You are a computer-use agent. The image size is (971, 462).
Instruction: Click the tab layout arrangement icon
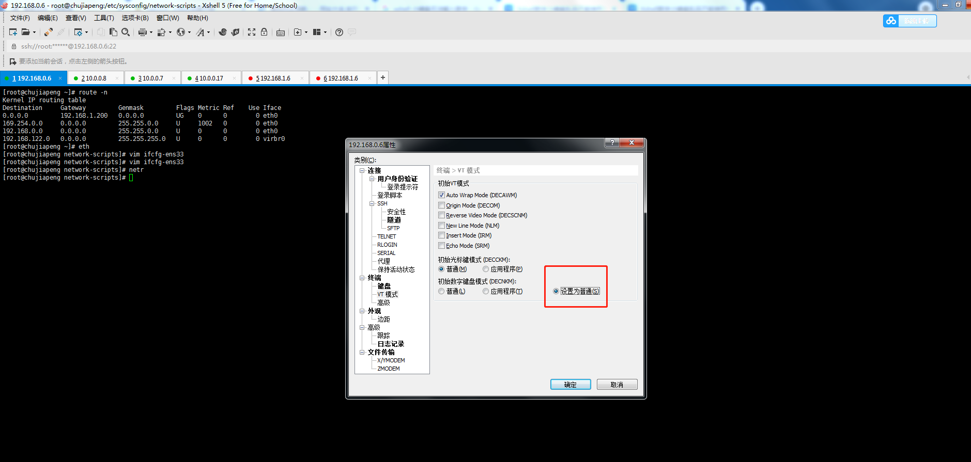point(317,32)
